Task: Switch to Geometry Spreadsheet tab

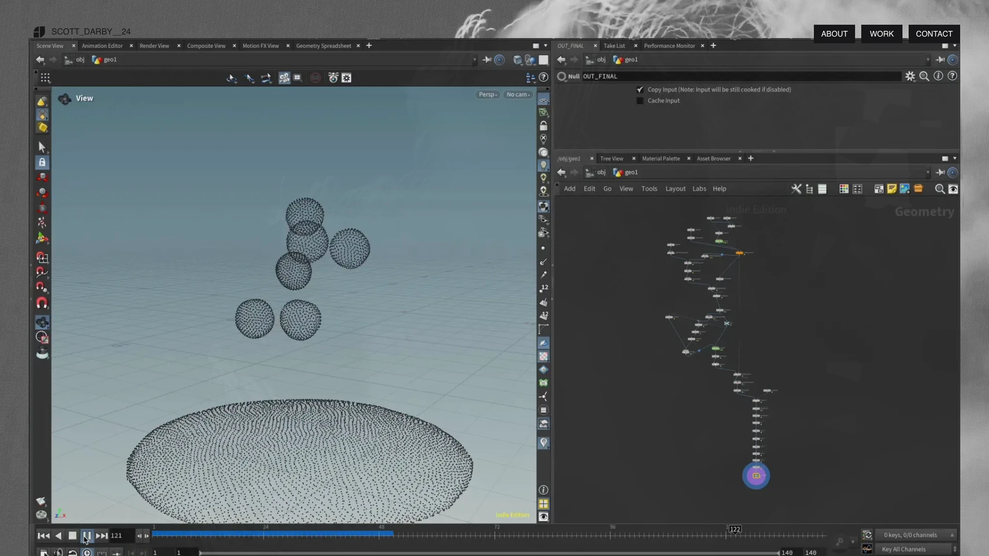Action: click(x=323, y=46)
